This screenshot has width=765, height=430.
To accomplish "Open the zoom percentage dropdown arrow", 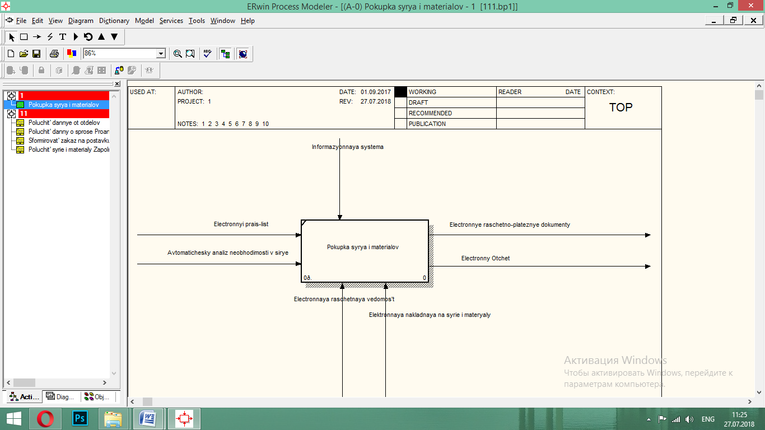I will (161, 54).
